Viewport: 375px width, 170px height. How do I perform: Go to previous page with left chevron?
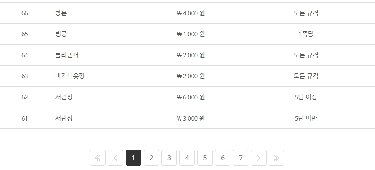[115, 158]
